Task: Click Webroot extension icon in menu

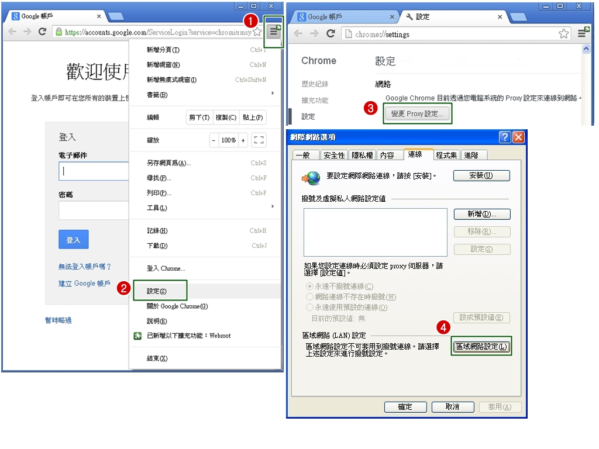Action: pos(137,336)
